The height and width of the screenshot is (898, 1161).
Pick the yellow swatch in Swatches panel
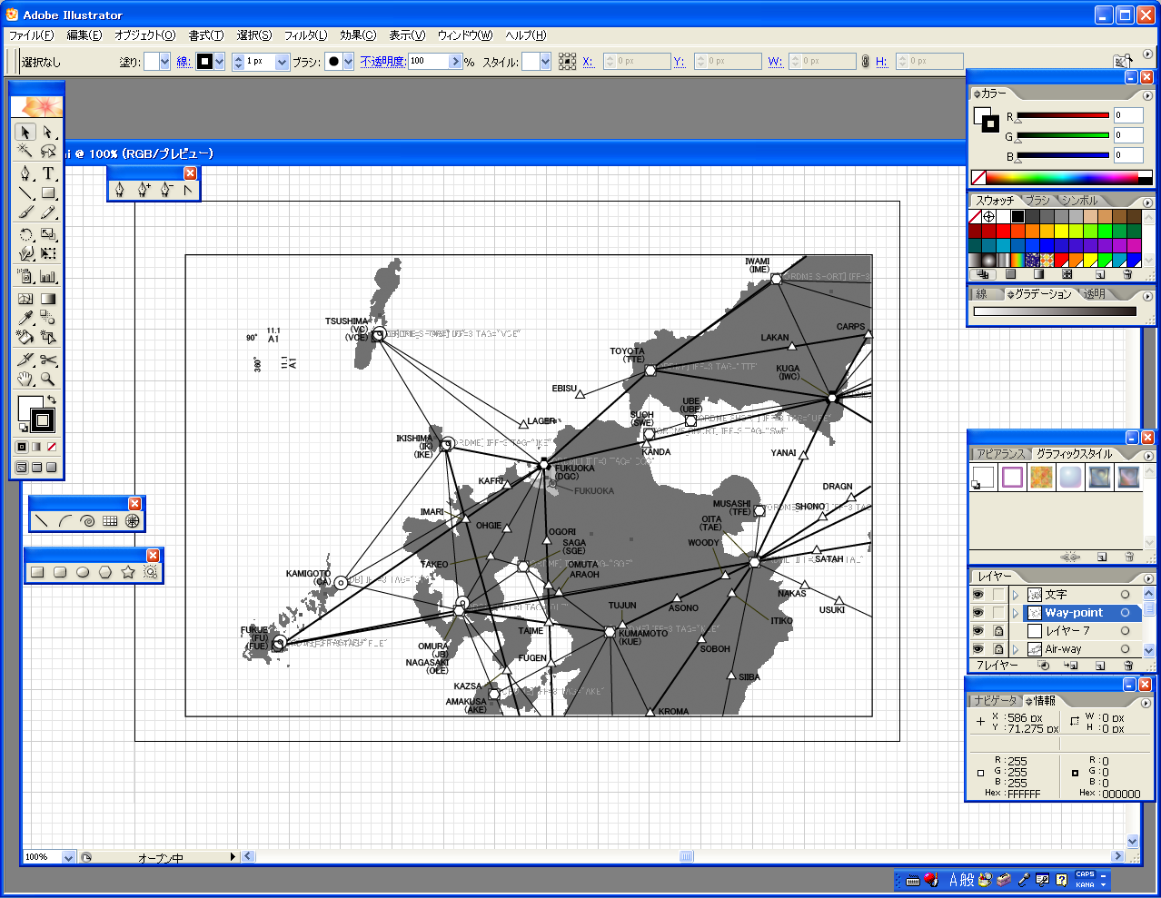click(1060, 232)
